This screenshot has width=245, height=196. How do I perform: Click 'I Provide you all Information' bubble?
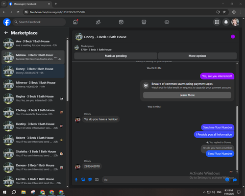(x=214, y=135)
